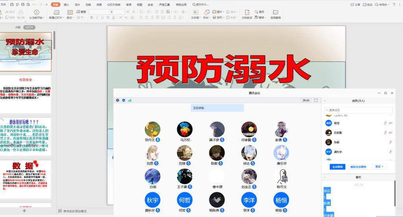Image resolution: width=403 pixels, height=217 pixels.
Task: Click the Text Box tool icon
Action: (195, 12)
